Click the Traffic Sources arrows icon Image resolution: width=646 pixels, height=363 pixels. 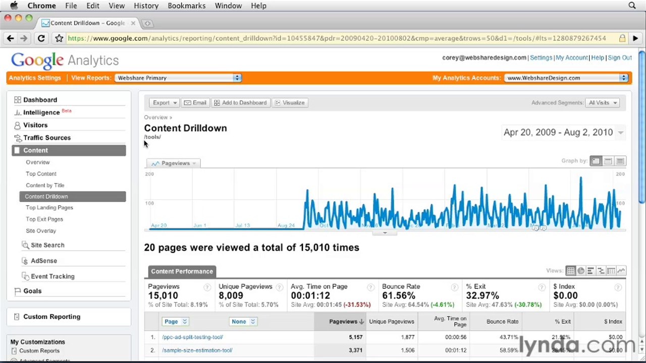coord(18,138)
